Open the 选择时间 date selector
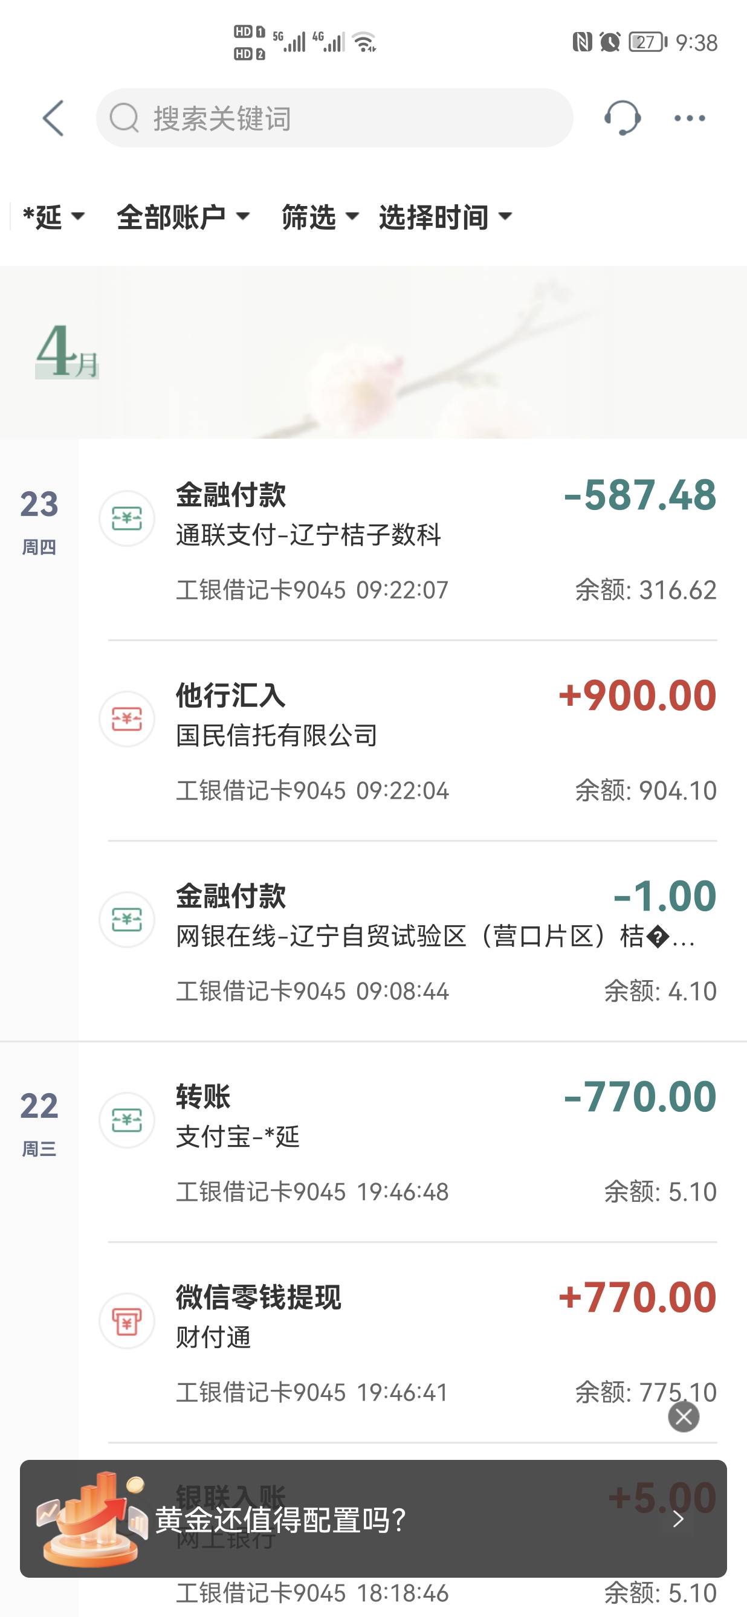 click(445, 217)
